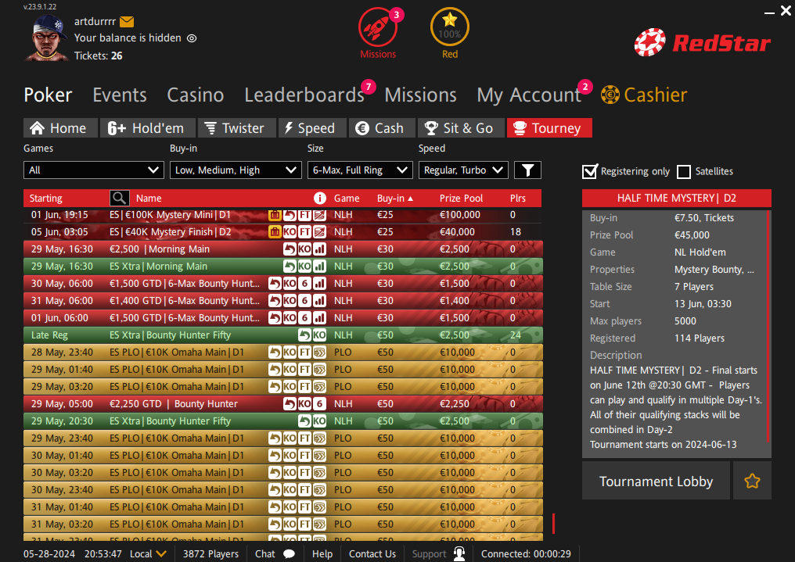Click the Support headset icon

[459, 553]
